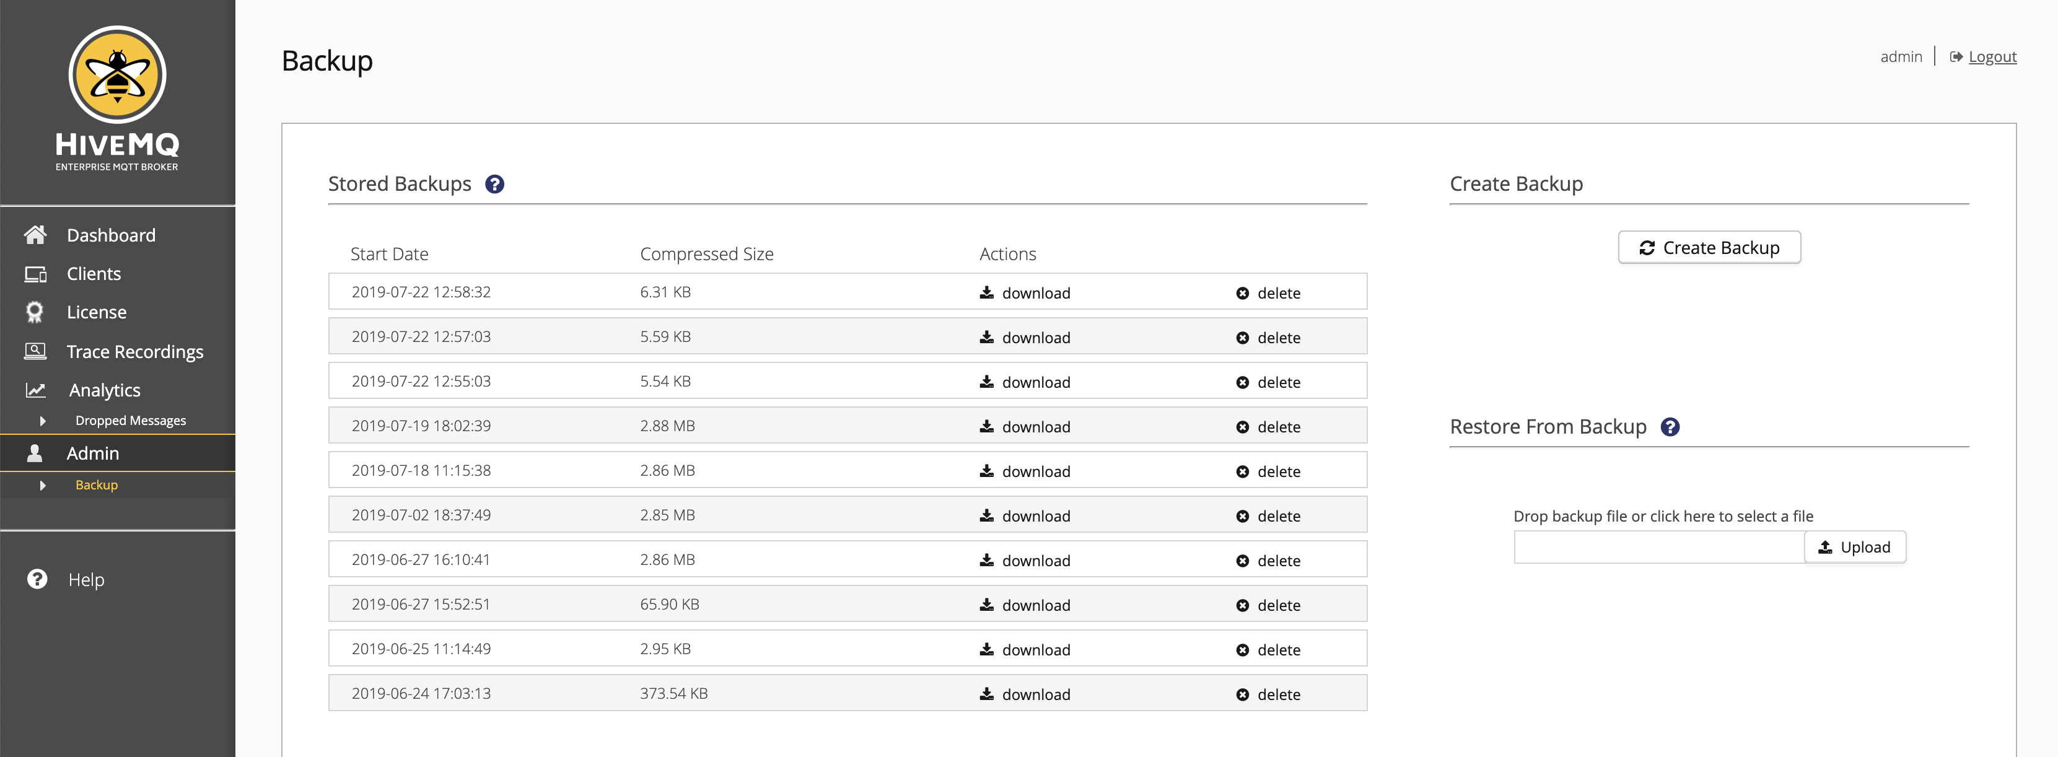2058x757 pixels.
Task: Click the 2019-07-18 11:15:38 date cell
Action: pyautogui.click(x=421, y=471)
